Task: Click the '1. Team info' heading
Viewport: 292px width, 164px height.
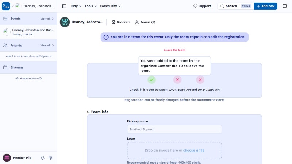Action: coord(97,112)
